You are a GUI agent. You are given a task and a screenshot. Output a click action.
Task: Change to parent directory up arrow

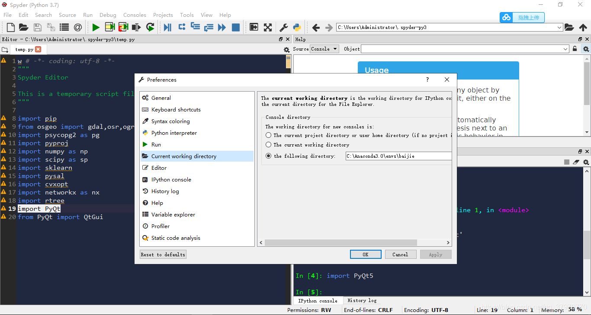pos(583,27)
